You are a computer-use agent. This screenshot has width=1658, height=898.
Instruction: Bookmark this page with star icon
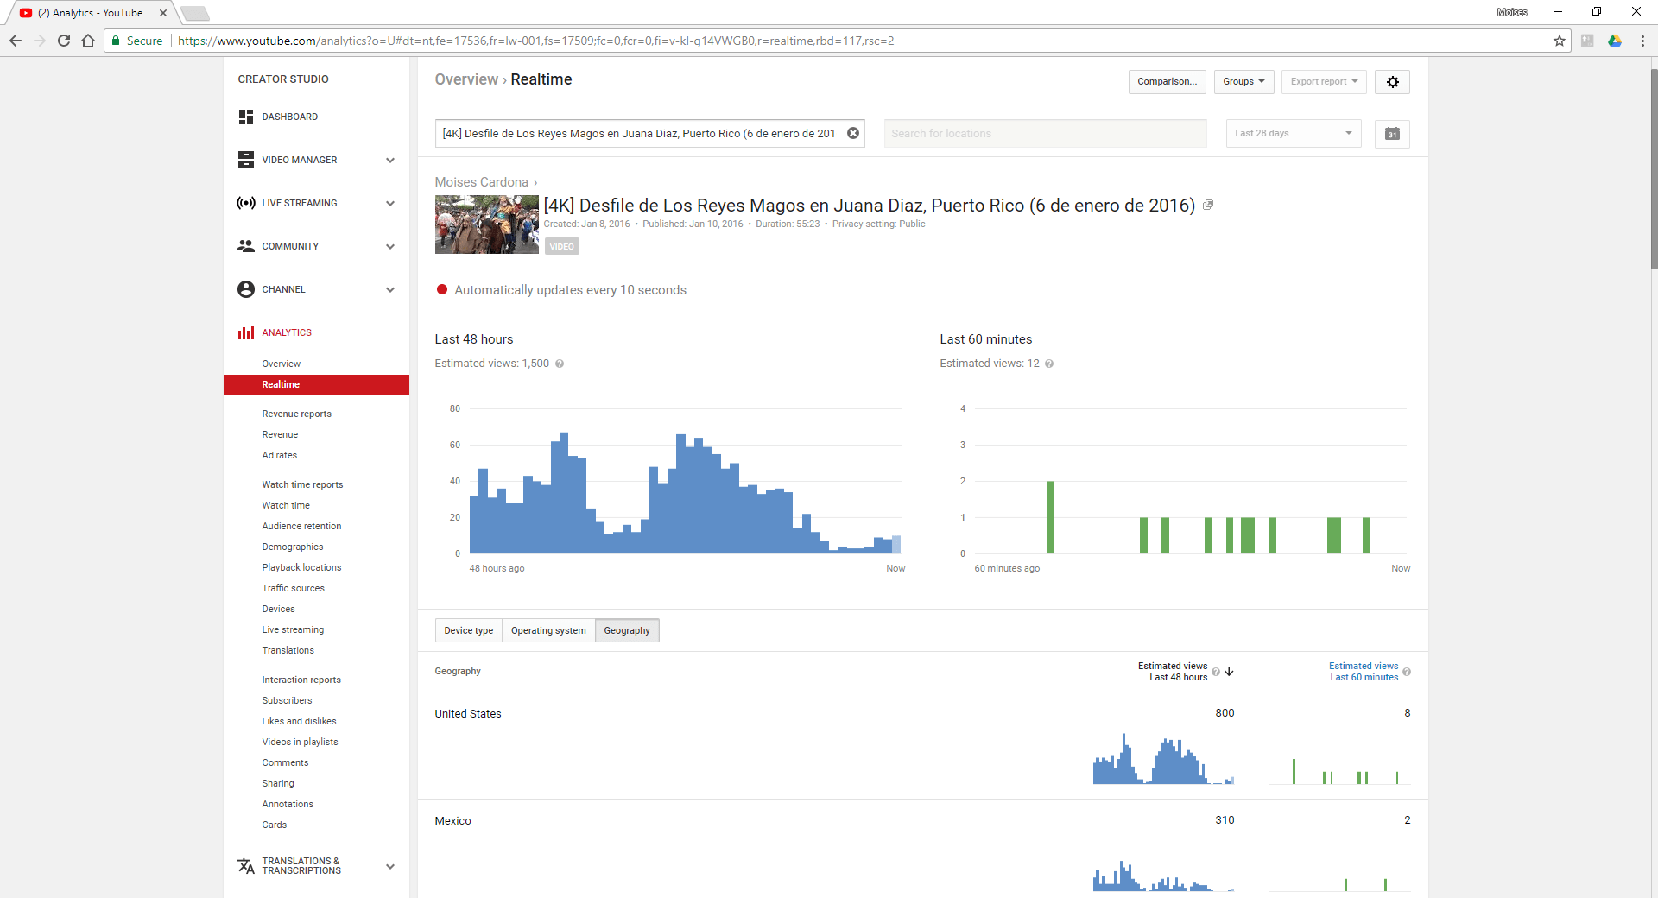coord(1559,41)
